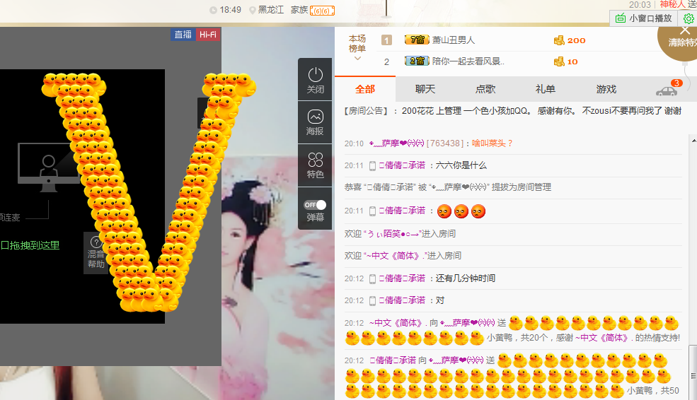Image resolution: width=697 pixels, height=400 pixels.
Task: Switch to the 全部 tab
Action: pyautogui.click(x=365, y=89)
